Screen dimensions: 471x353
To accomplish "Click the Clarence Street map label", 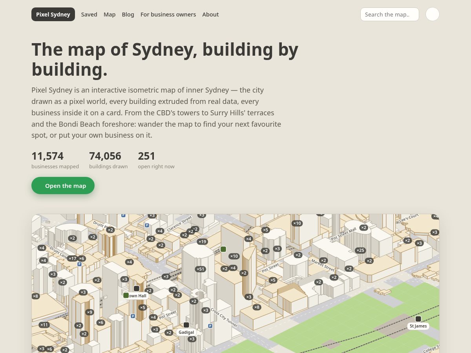I will coord(179,224).
